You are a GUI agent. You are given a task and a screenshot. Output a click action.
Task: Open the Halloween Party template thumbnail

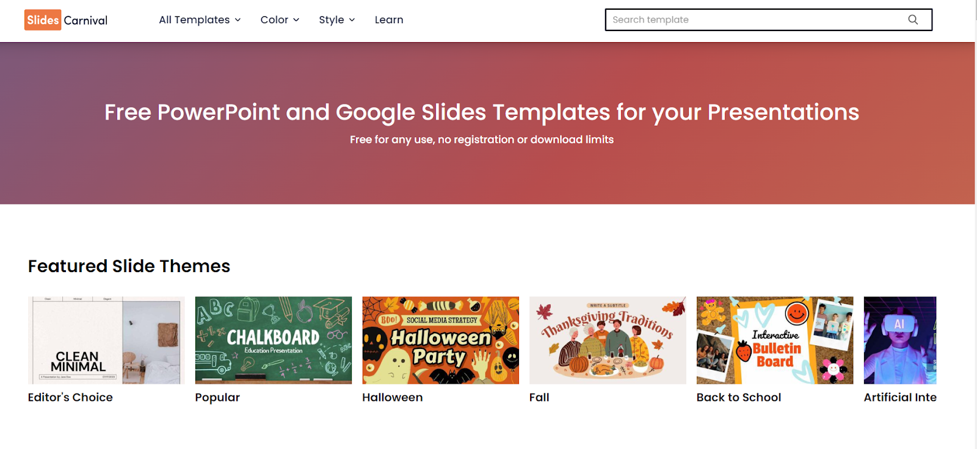click(440, 340)
